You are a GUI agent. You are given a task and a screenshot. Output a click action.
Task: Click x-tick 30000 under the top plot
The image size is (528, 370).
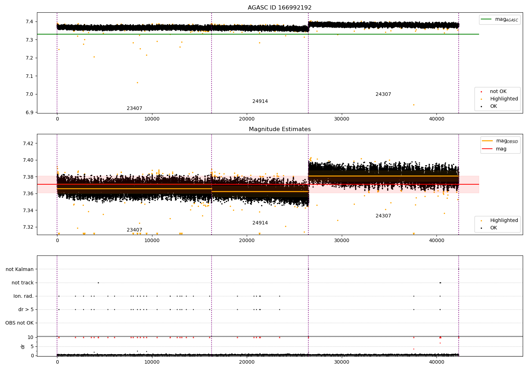[x=342, y=119]
